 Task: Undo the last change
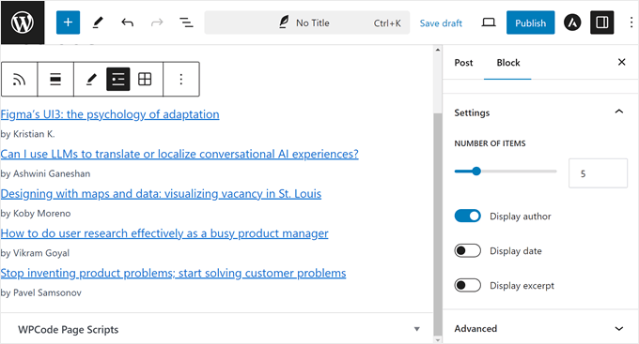(x=127, y=22)
